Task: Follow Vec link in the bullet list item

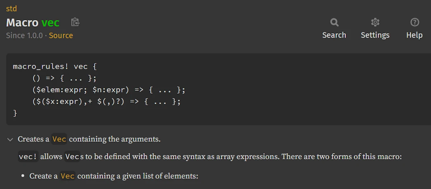Action: 68,176
